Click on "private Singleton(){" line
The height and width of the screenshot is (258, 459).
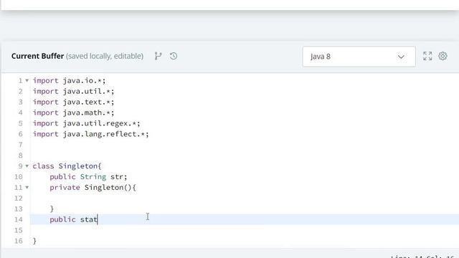click(x=93, y=187)
